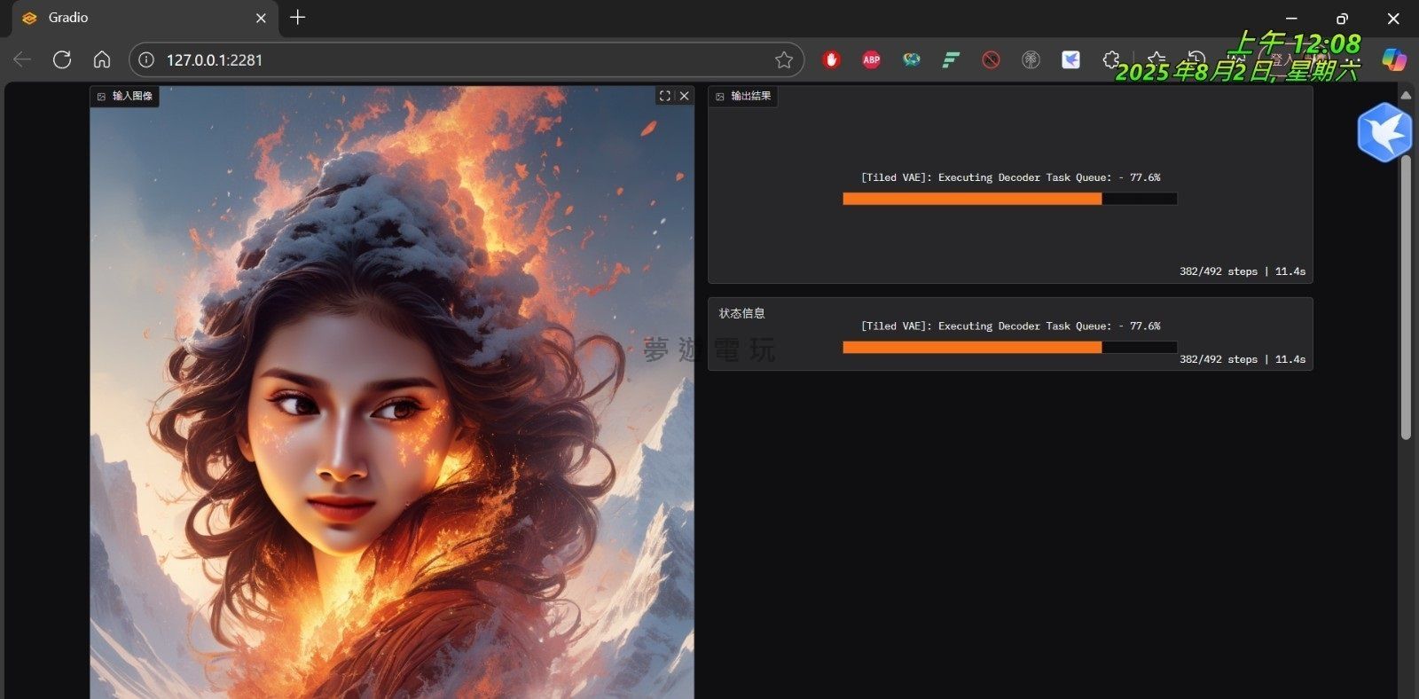Open the browser extensions puzzle menu

point(1110,59)
